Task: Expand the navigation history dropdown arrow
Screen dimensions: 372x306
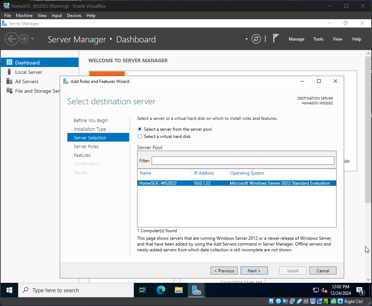Action: 33,39
